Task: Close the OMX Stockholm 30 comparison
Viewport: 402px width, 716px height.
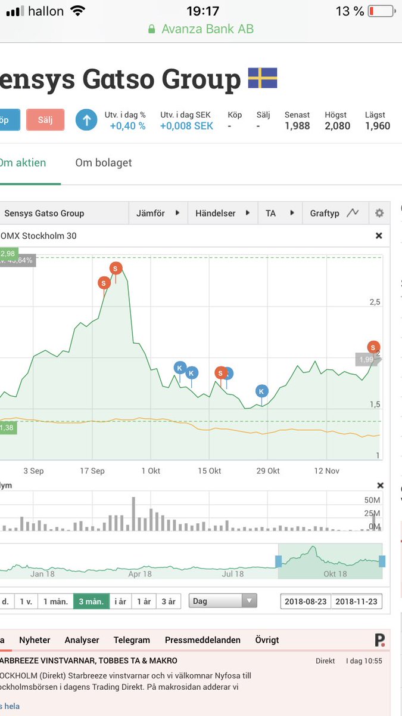Action: [x=379, y=236]
